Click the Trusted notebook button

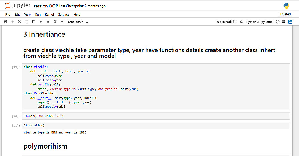point(285,14)
